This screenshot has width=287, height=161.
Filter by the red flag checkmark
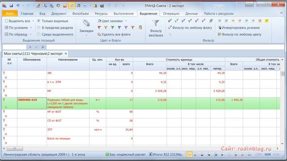[170, 21]
